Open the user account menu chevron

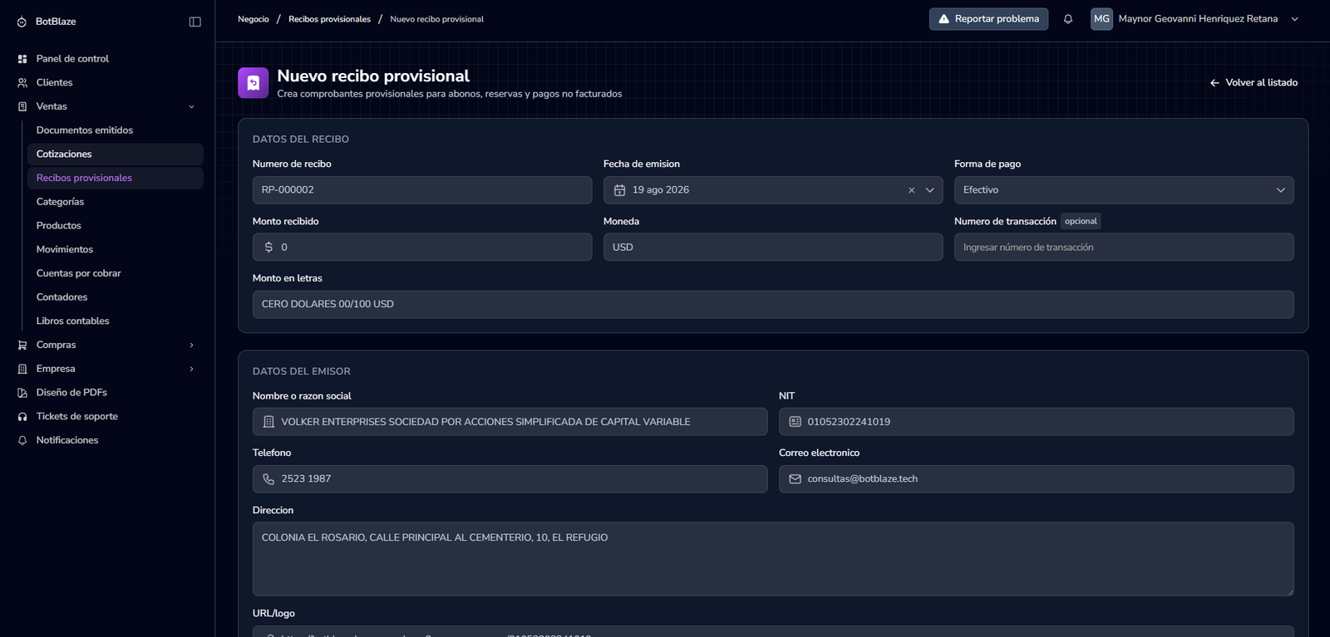point(1294,19)
